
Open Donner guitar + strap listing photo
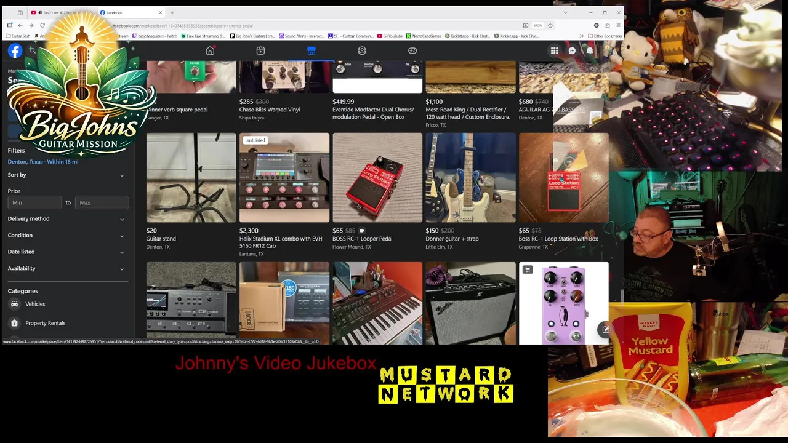(470, 178)
